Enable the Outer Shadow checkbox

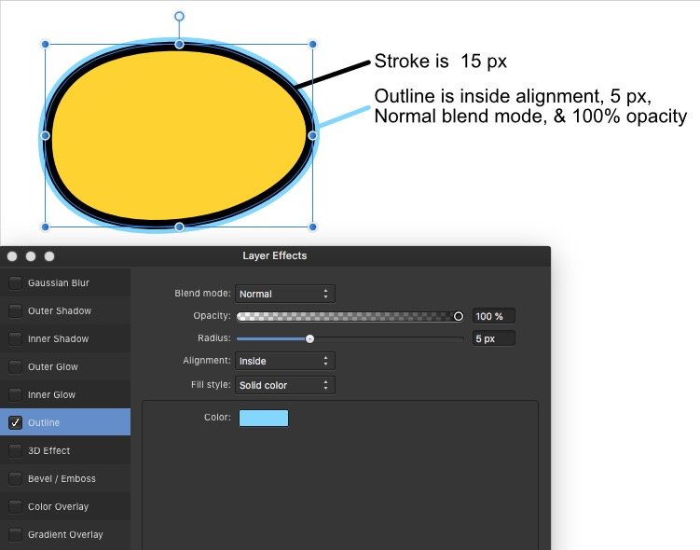pyautogui.click(x=15, y=310)
